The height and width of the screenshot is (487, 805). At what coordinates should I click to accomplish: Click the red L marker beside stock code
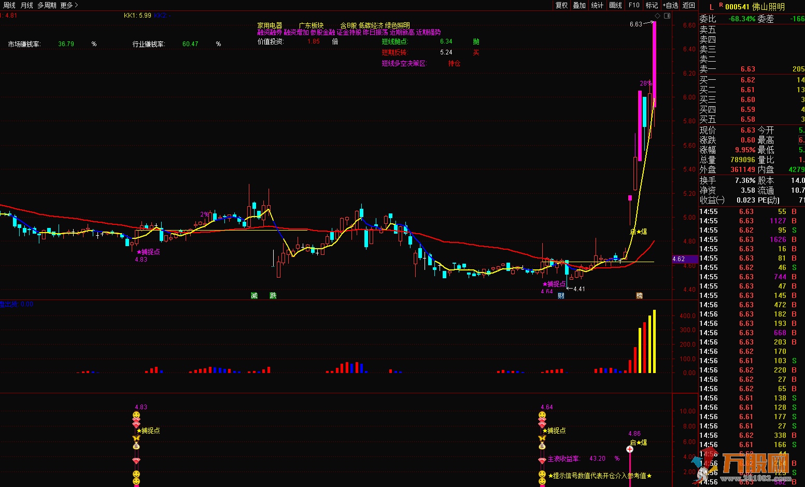pyautogui.click(x=712, y=7)
